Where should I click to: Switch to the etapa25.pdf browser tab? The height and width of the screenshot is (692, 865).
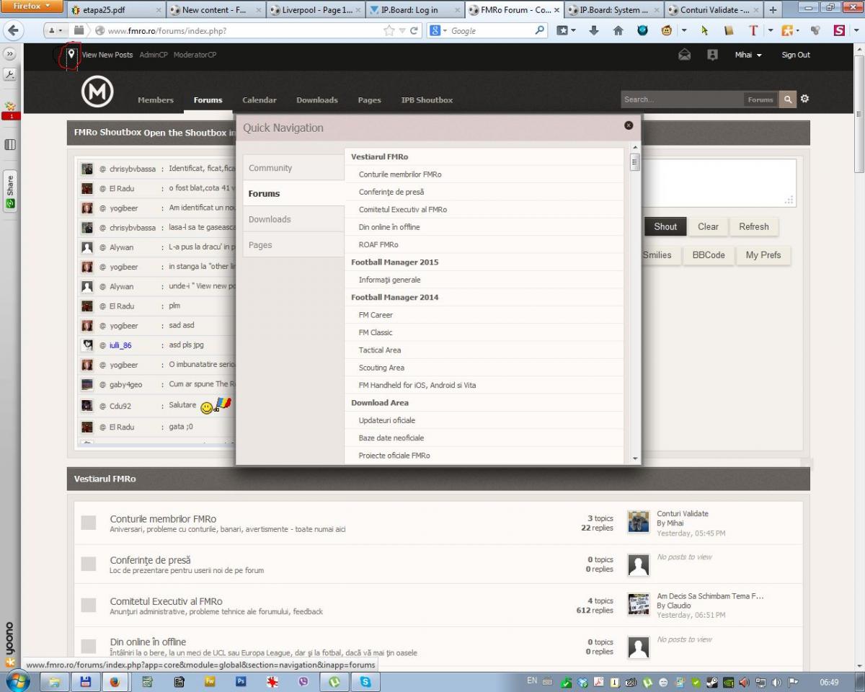[x=116, y=10]
